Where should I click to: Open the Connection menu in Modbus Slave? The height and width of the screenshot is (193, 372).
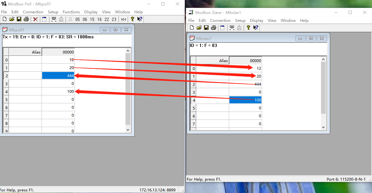220,21
